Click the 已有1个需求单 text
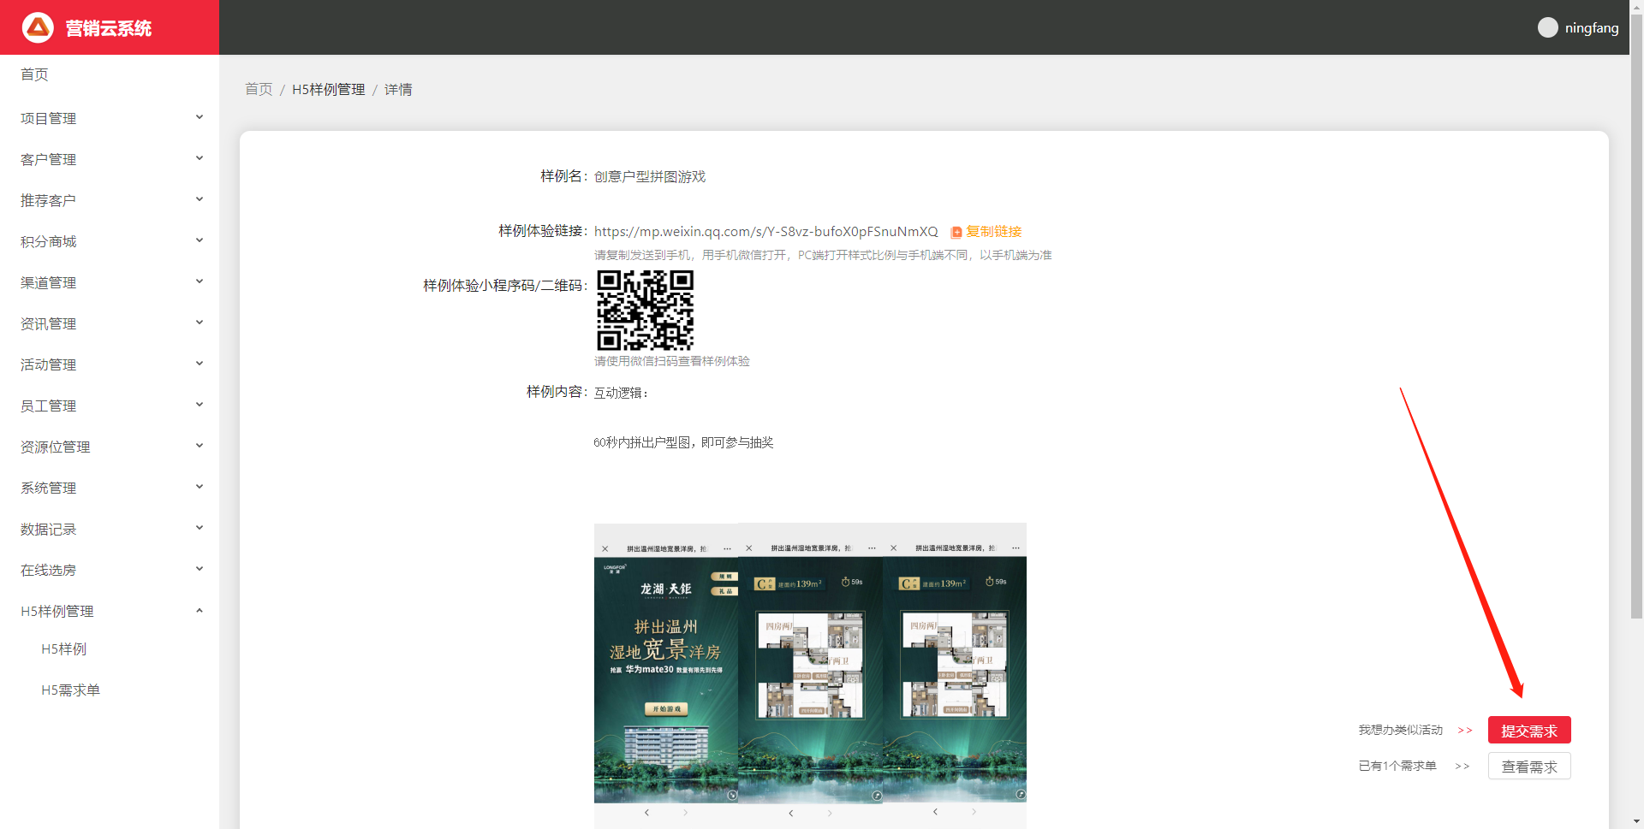The image size is (1644, 829). [x=1397, y=766]
